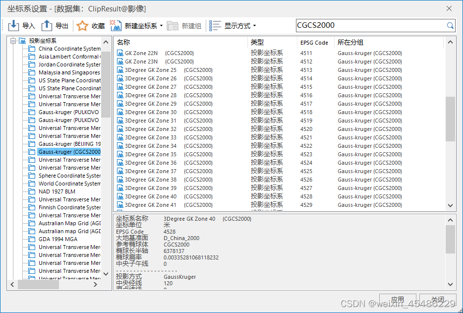Click the Malaysia and Singapore folder icon
Screen dimensions: 463x313
(x=32, y=73)
